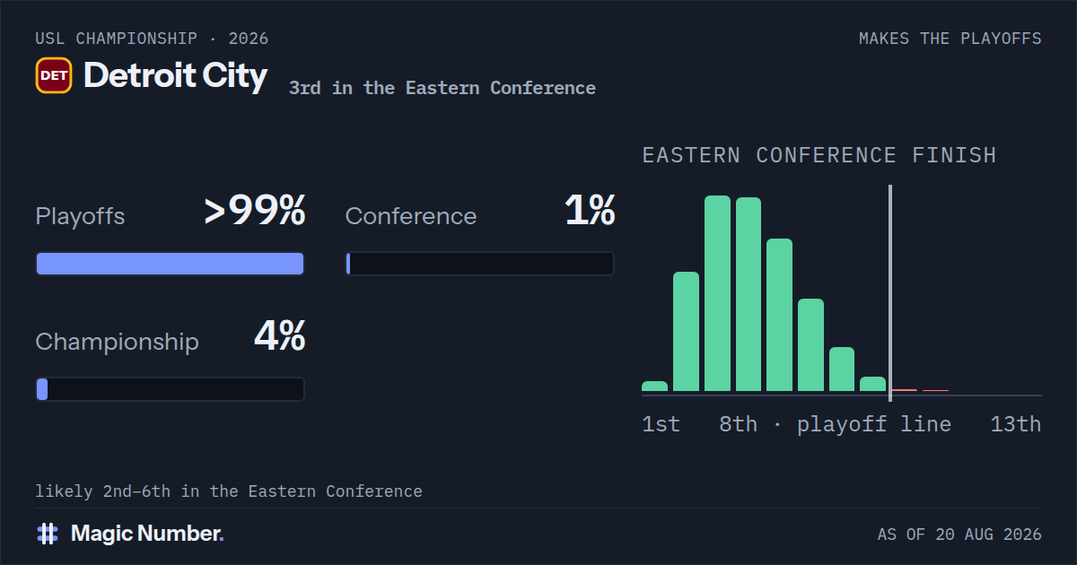The image size is (1077, 565).
Task: Click the 1% conference value
Action: coord(590,211)
